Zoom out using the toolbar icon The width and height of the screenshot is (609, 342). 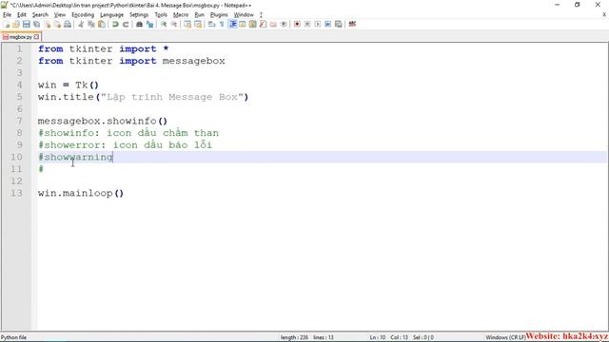[174, 24]
